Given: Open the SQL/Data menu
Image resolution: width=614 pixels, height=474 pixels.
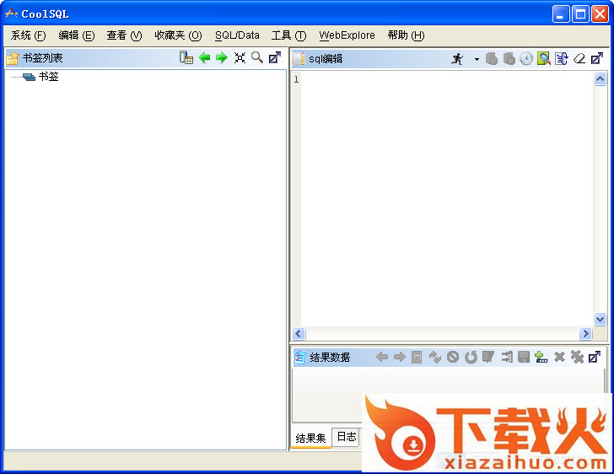Looking at the screenshot, I should (237, 35).
